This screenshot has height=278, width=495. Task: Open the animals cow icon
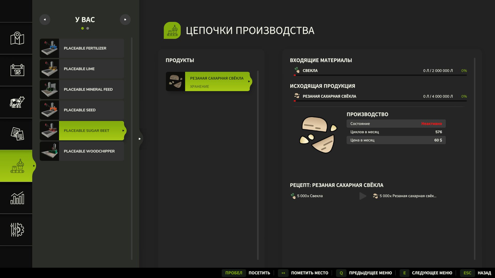[17, 102]
